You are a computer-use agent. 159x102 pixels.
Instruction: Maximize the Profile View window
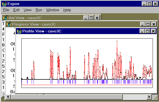(x=148, y=31)
